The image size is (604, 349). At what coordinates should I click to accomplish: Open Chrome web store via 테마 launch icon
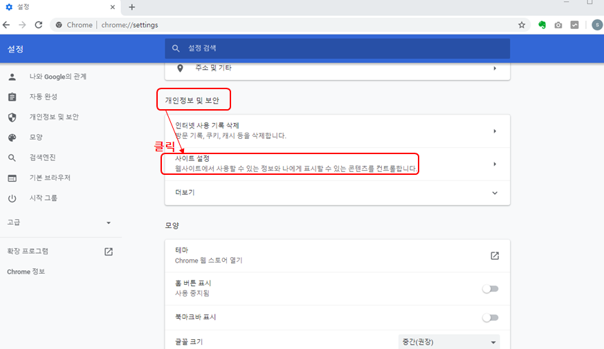(x=495, y=256)
